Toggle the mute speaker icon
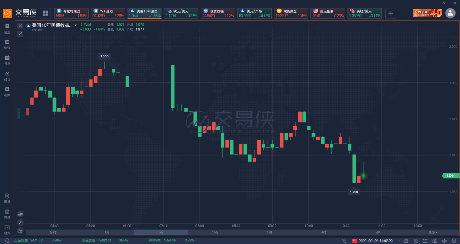 (x=444, y=241)
